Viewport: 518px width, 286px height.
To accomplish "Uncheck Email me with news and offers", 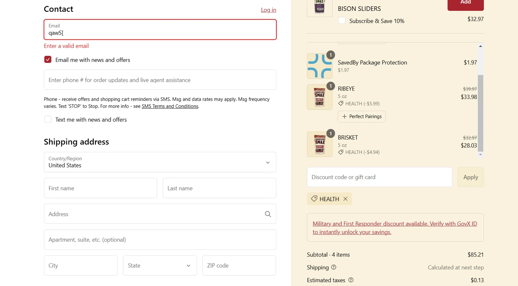I will tap(48, 59).
